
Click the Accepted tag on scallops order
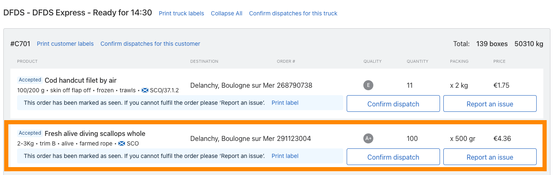30,133
